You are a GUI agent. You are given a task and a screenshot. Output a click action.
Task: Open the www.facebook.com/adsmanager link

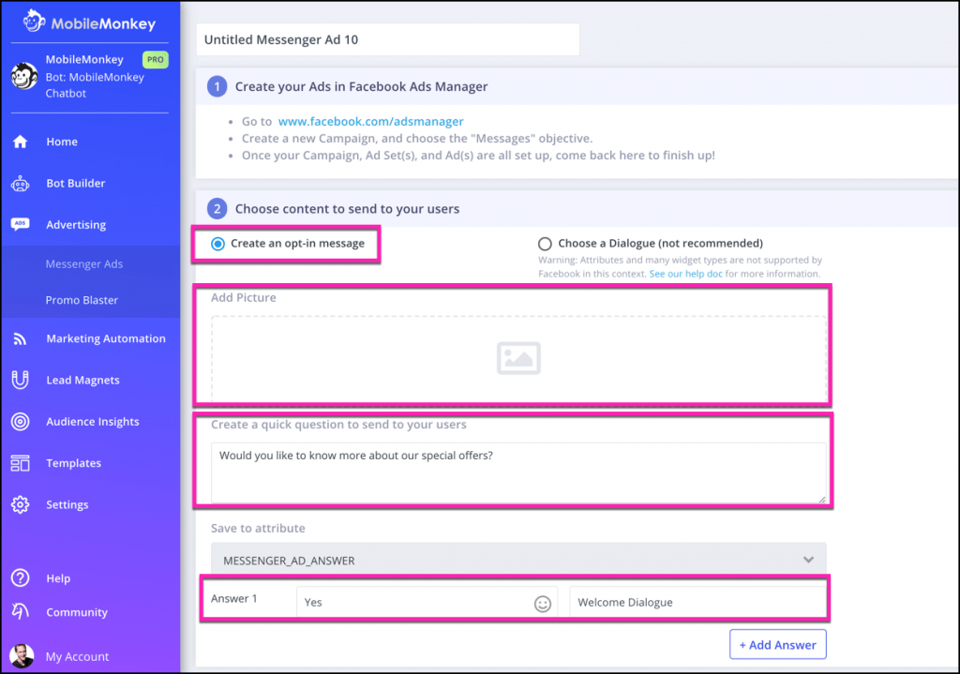pos(371,121)
